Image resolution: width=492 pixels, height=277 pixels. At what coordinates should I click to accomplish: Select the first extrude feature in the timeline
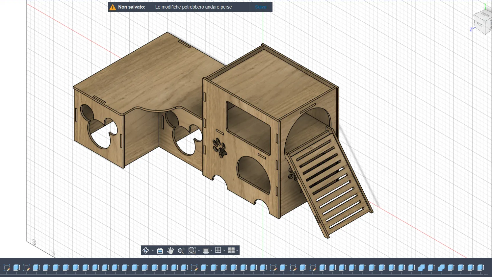16,268
